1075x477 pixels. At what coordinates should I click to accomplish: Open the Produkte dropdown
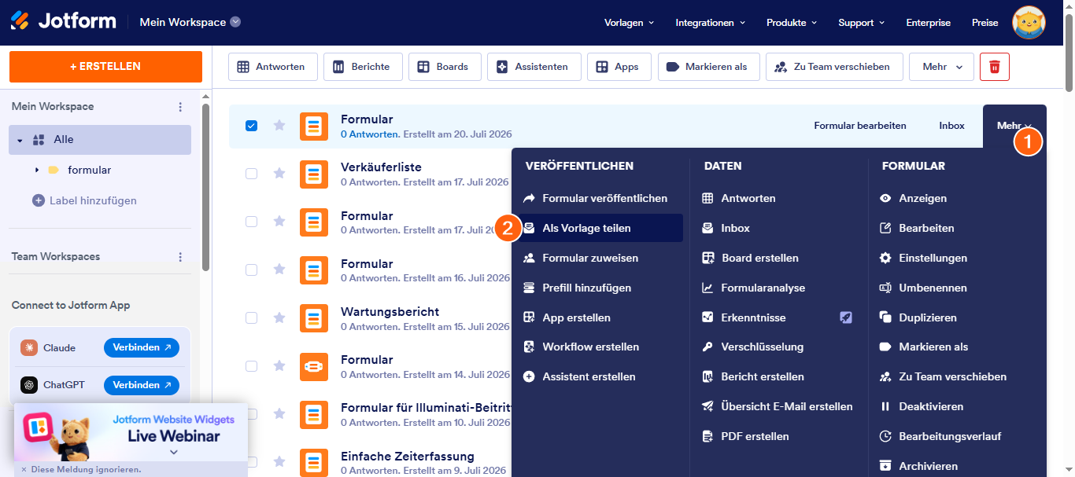(x=792, y=23)
